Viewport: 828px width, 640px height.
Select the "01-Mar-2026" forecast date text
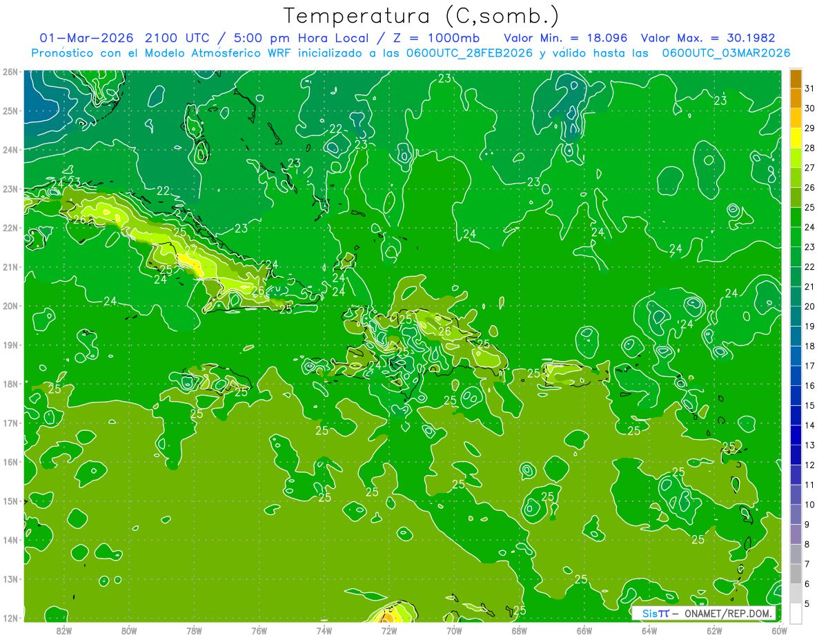coord(88,38)
